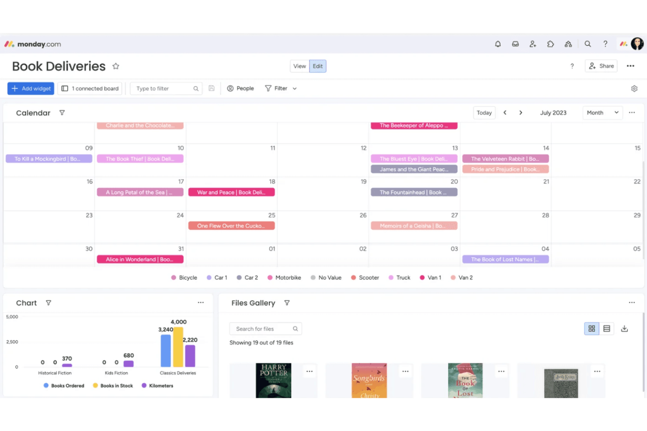Go to the previous month
The image size is (647, 431).
point(505,113)
